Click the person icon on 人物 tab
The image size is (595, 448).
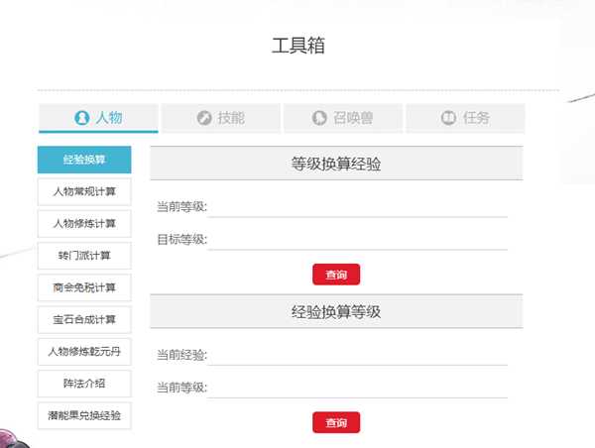82,118
